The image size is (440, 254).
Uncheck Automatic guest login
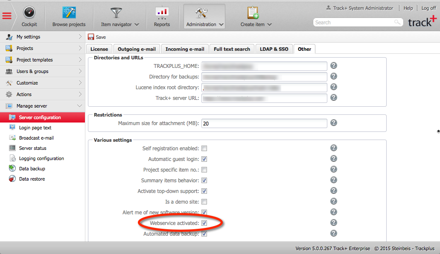204,159
